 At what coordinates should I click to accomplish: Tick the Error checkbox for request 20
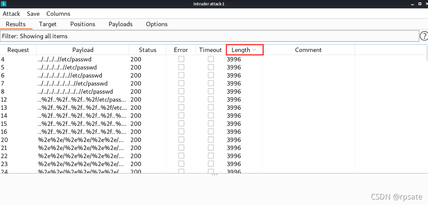click(181, 139)
